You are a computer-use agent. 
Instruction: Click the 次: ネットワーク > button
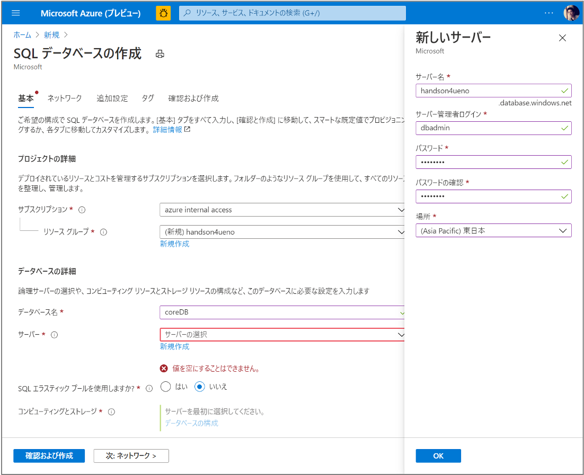131,455
